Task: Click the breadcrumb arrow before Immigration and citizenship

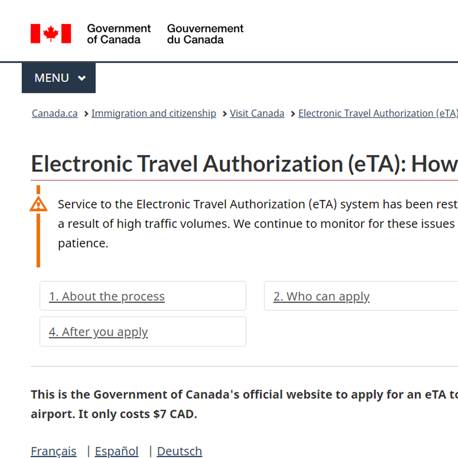Action: tap(86, 114)
